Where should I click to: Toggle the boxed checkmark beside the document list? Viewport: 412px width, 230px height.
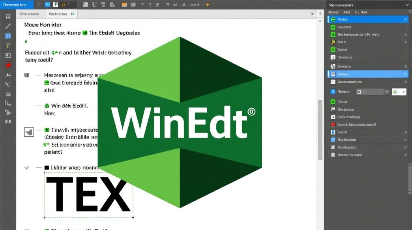tap(29, 132)
